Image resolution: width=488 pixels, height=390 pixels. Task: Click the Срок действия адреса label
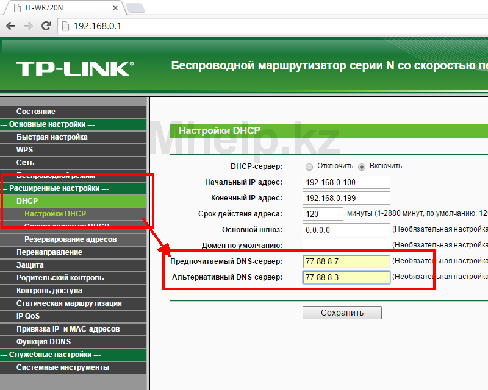point(240,214)
